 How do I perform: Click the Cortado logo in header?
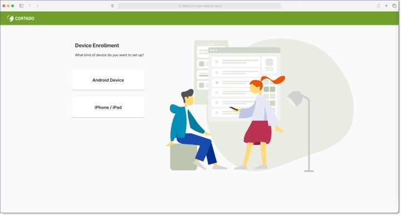21,18
